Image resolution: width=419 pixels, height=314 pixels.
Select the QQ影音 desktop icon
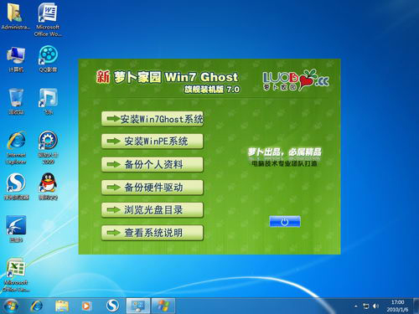point(48,59)
